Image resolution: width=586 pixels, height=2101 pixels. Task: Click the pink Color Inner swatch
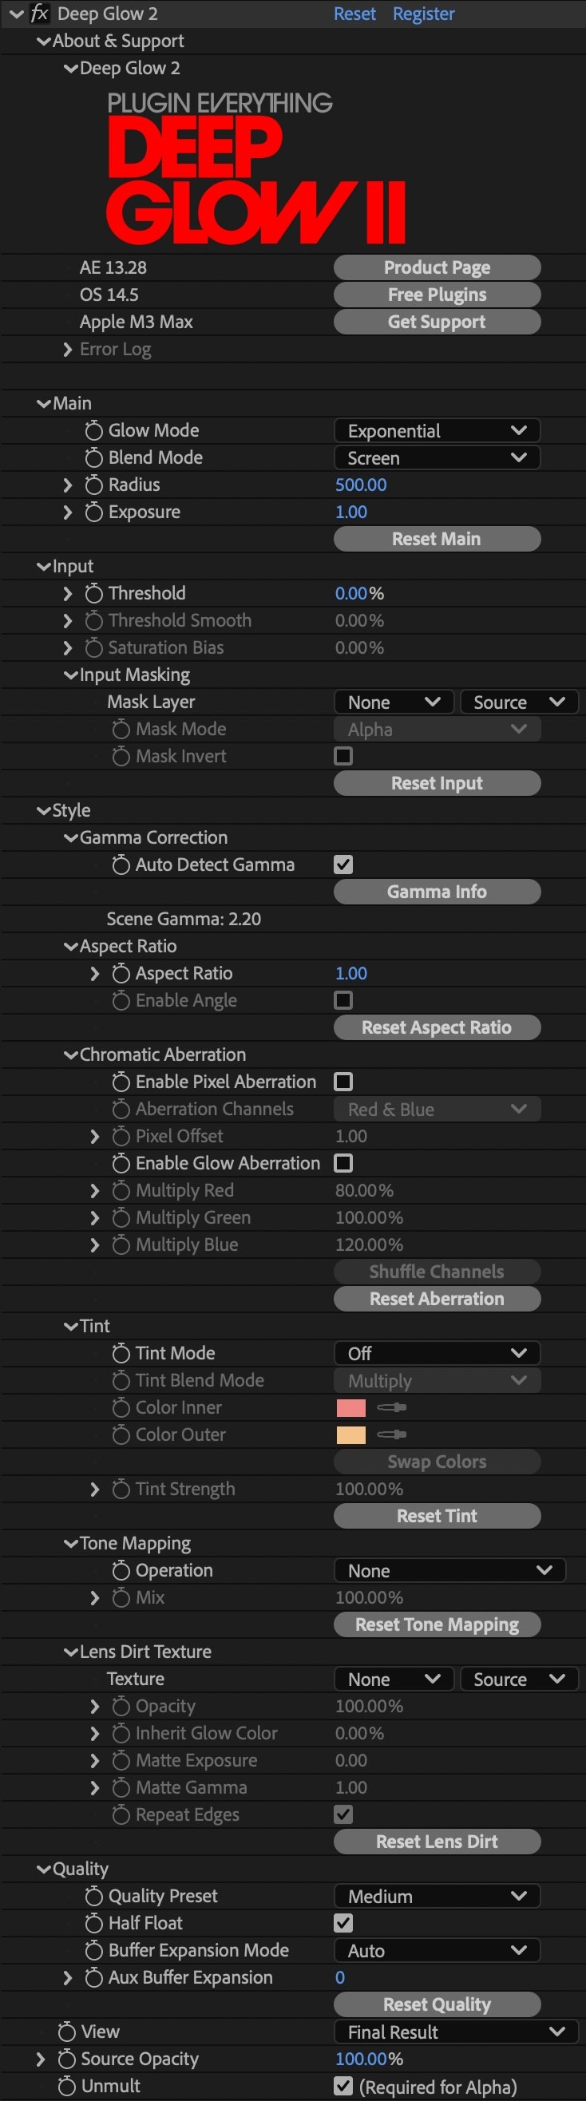[x=353, y=1407]
